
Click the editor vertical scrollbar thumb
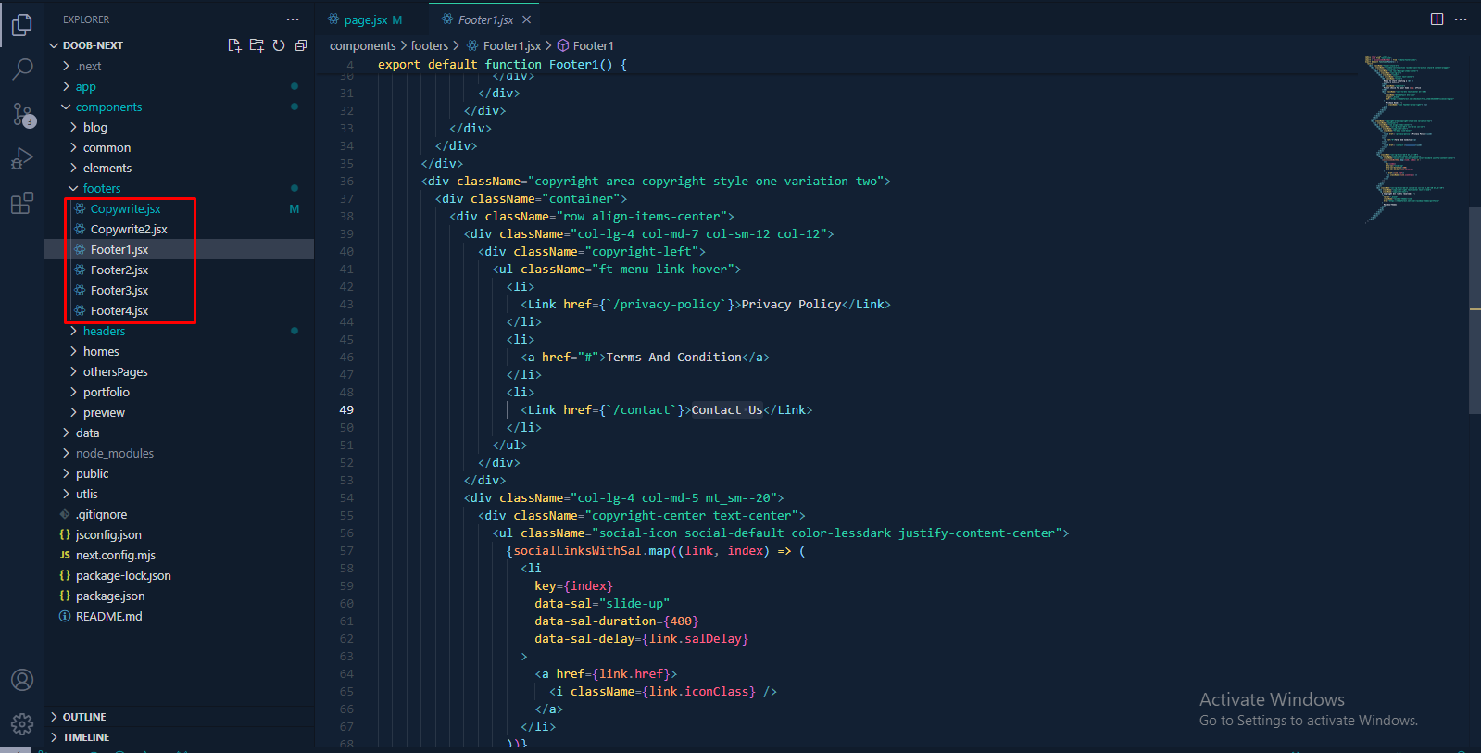1475,309
